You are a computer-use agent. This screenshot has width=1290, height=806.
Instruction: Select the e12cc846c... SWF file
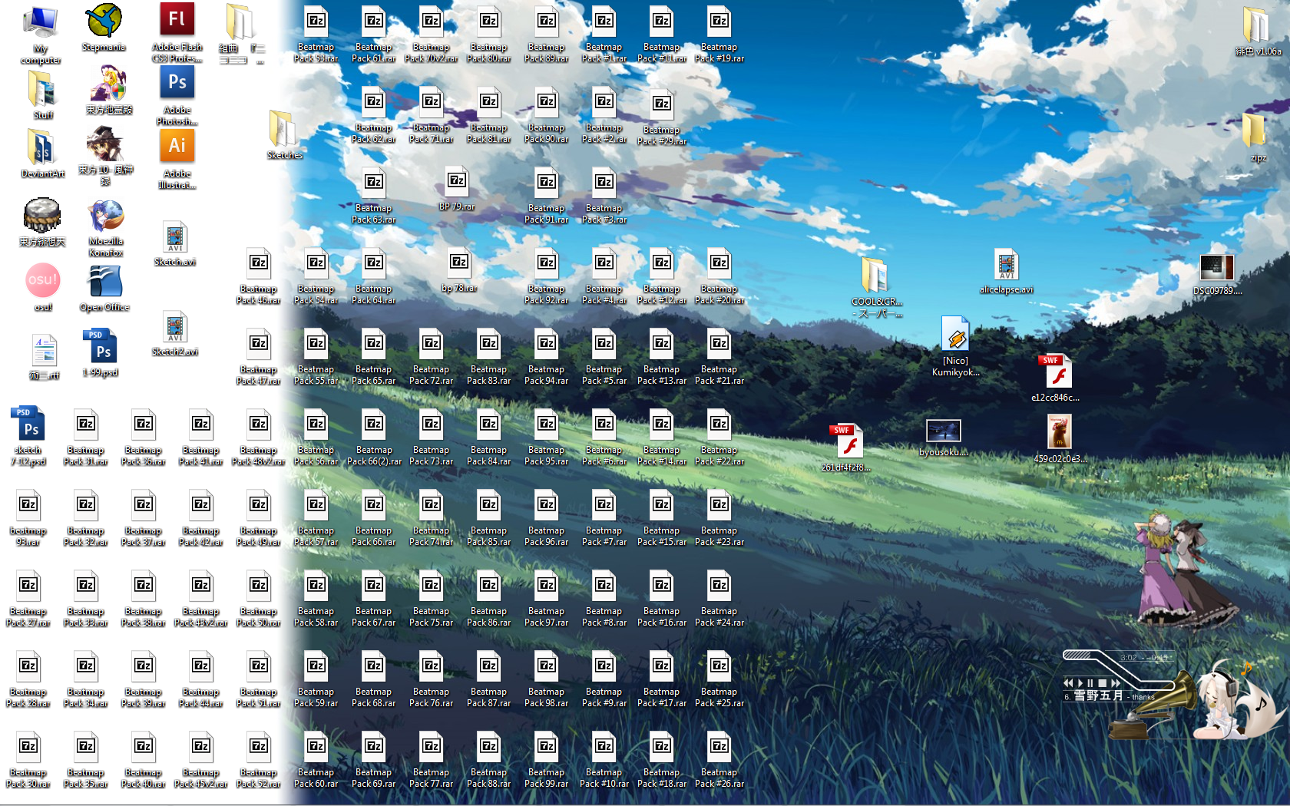1056,378
